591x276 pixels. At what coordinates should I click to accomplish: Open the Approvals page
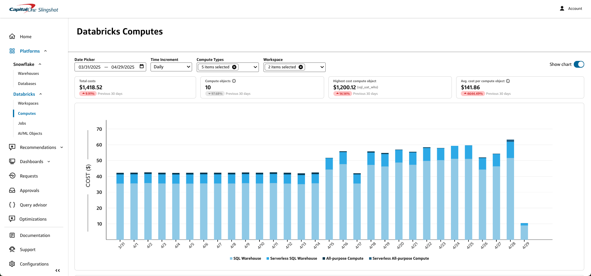(30, 190)
